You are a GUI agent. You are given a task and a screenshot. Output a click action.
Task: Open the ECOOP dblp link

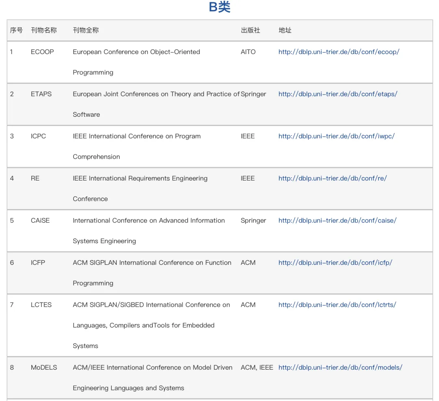click(x=339, y=52)
